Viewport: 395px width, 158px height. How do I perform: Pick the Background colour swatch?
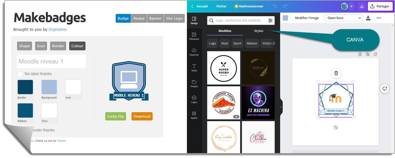pyautogui.click(x=49, y=87)
